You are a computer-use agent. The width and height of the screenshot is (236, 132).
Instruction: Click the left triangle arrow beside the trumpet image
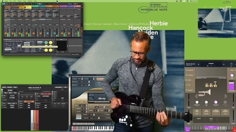[196, 96]
